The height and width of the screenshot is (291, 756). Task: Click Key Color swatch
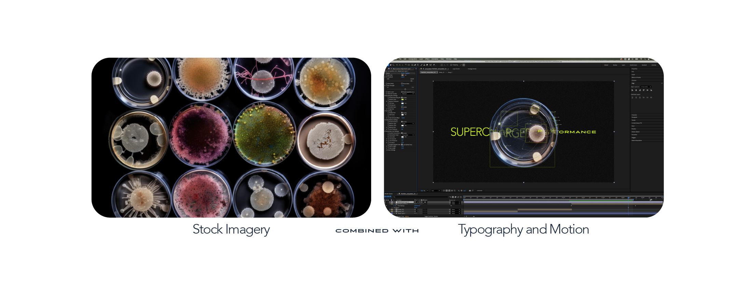pyautogui.click(x=402, y=75)
